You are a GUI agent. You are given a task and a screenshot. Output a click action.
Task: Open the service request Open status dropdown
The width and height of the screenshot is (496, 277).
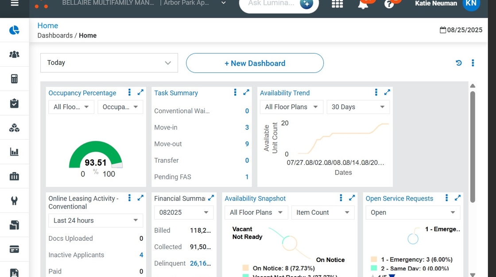[413, 212]
